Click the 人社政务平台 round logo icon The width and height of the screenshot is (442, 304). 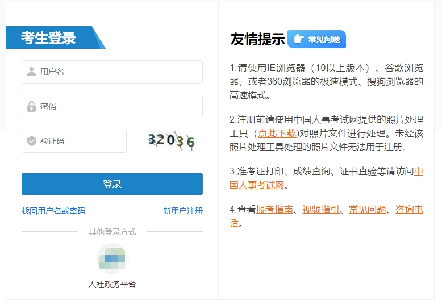tap(112, 260)
